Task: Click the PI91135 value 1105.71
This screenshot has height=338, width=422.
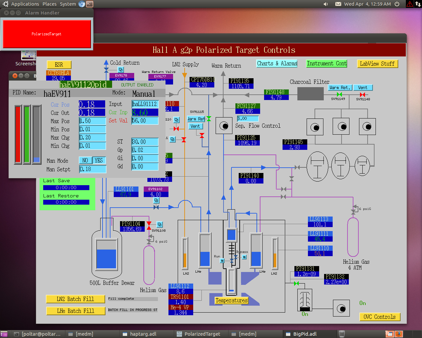Action: [241, 86]
